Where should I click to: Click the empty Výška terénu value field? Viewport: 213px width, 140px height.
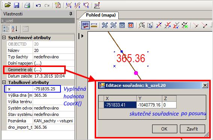[53, 102]
